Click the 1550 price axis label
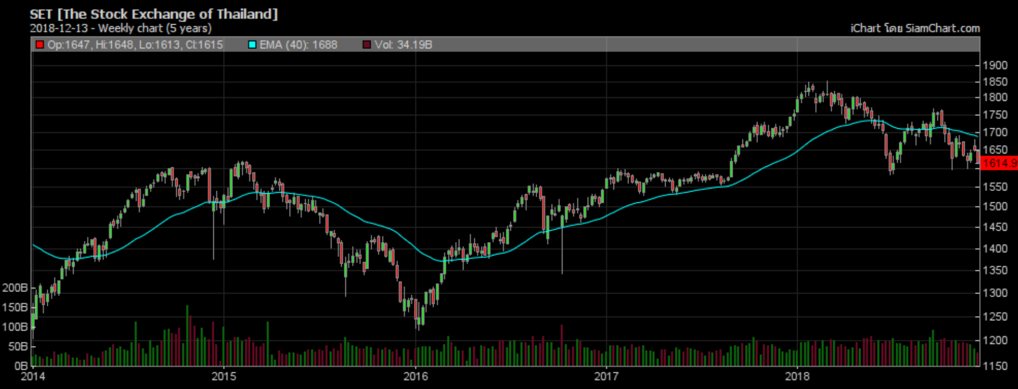The height and width of the screenshot is (389, 1018). pos(995,187)
